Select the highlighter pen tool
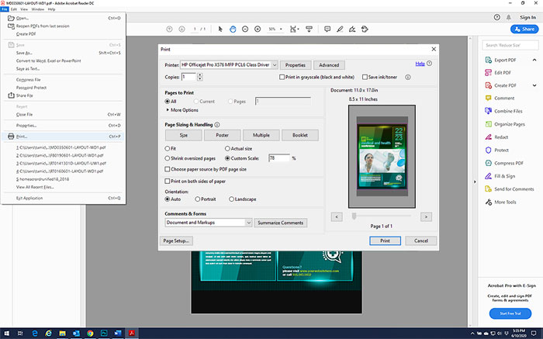 coord(340,29)
